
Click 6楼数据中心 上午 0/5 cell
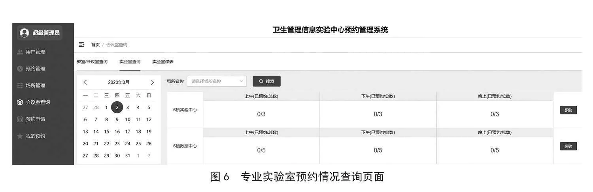[261, 150]
